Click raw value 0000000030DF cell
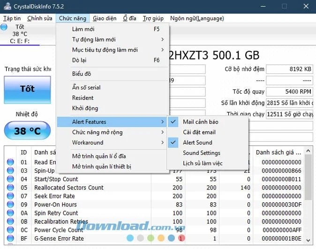Viewport: 316px width, 249px height. click(x=281, y=205)
